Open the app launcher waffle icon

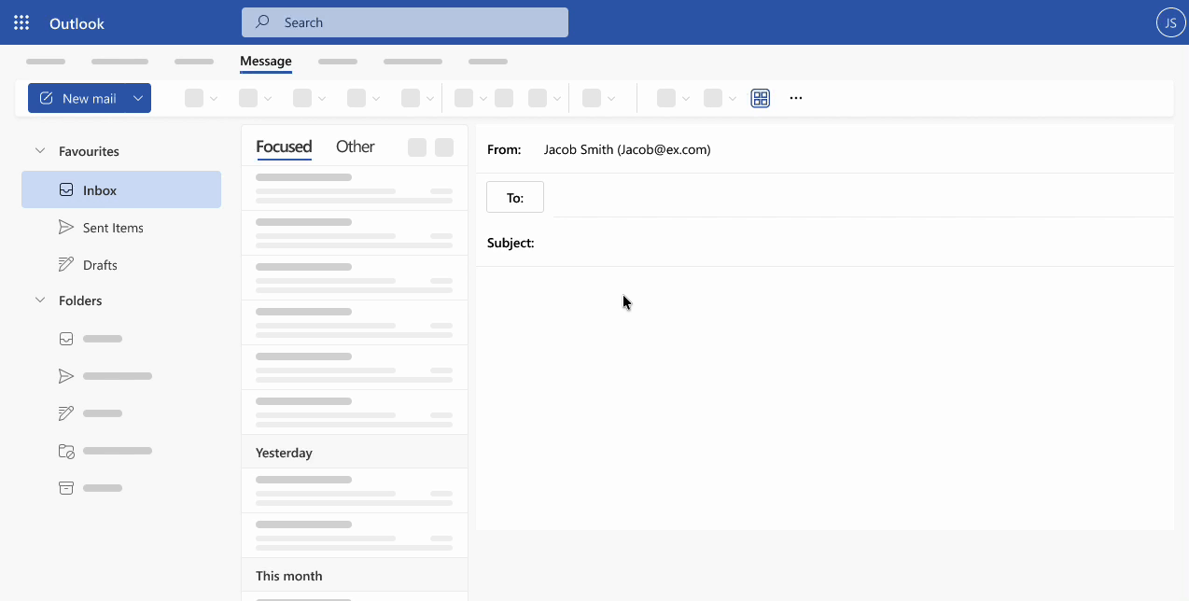point(21,23)
